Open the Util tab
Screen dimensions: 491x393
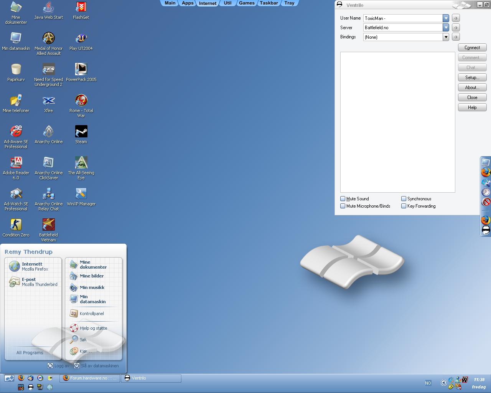click(227, 3)
